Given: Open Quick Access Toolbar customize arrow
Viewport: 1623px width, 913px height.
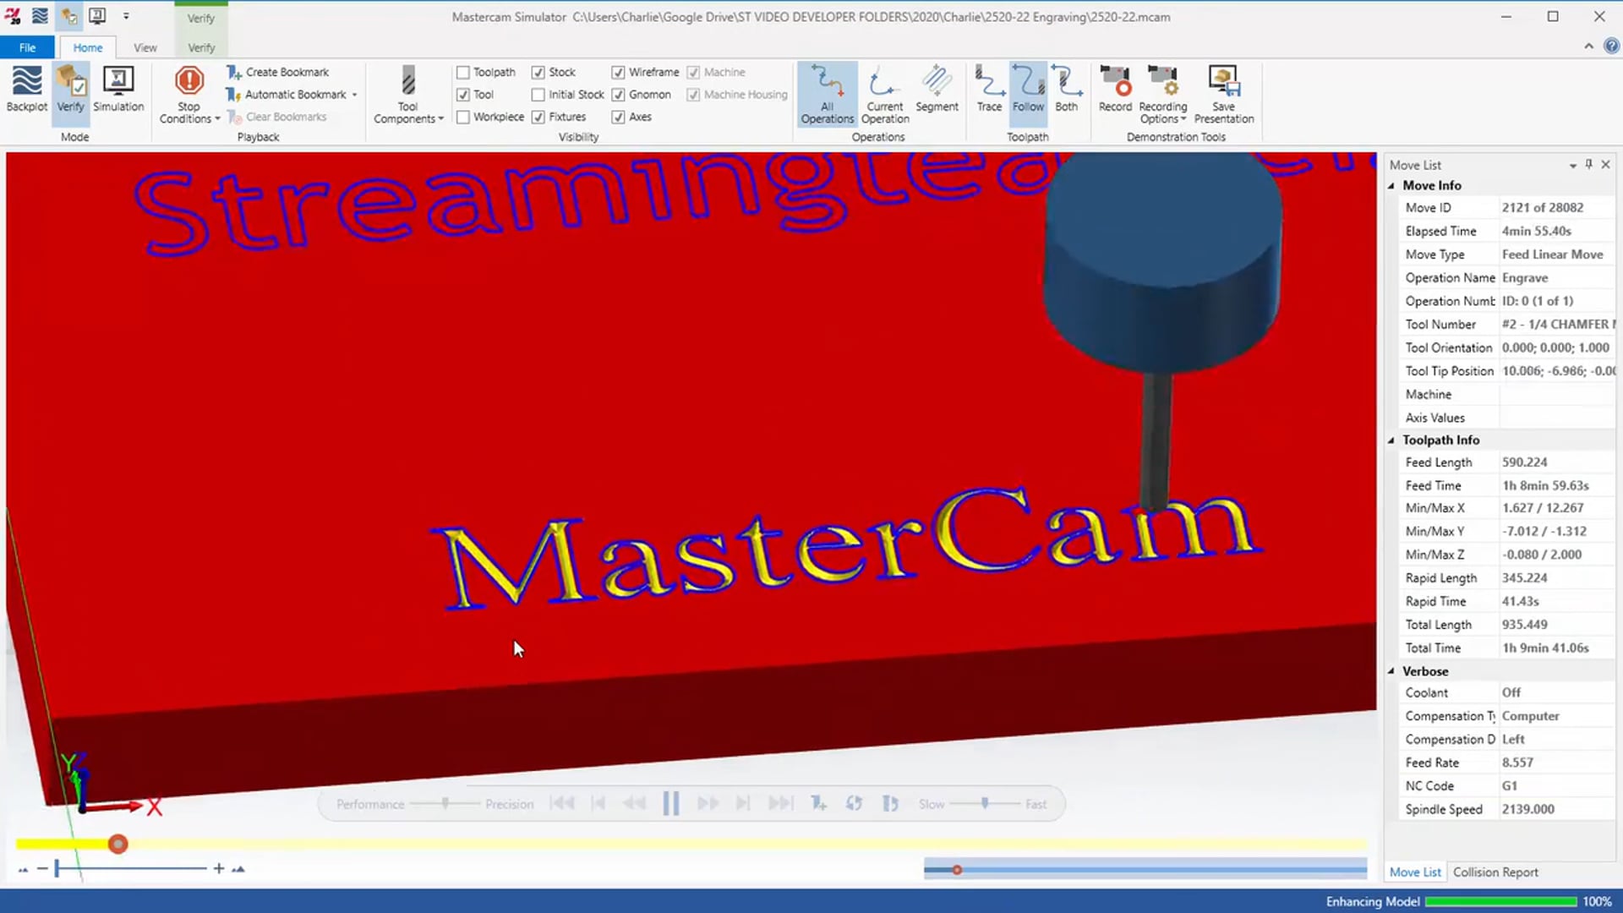Looking at the screenshot, I should point(126,16).
